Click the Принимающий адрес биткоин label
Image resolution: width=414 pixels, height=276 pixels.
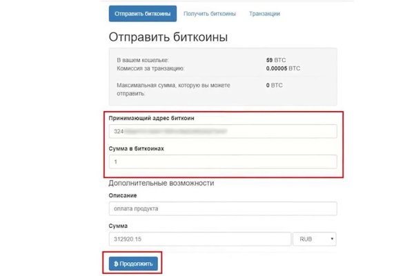click(x=151, y=118)
